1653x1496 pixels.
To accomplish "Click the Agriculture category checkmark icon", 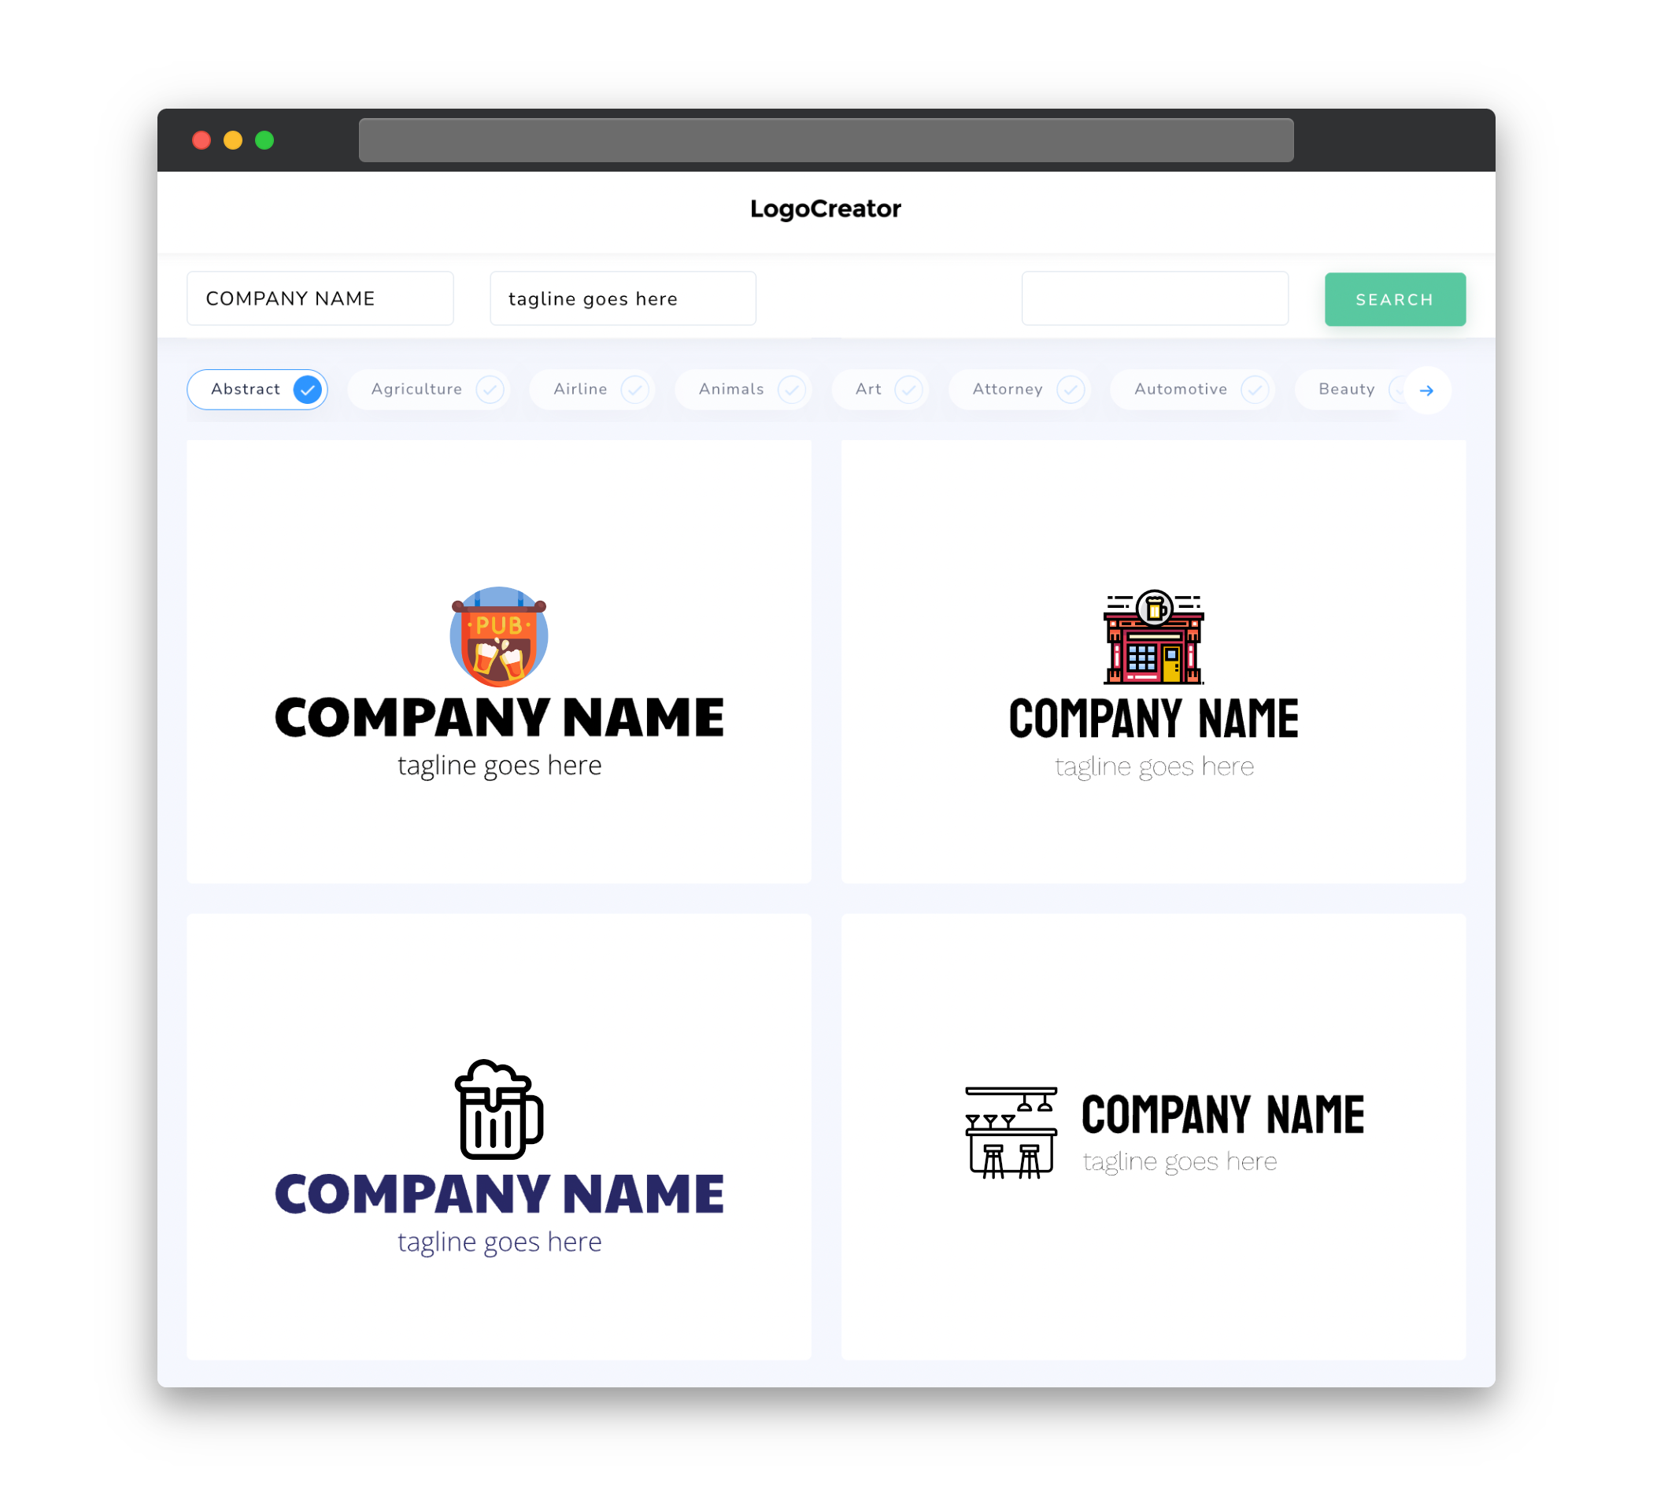I will pos(490,389).
